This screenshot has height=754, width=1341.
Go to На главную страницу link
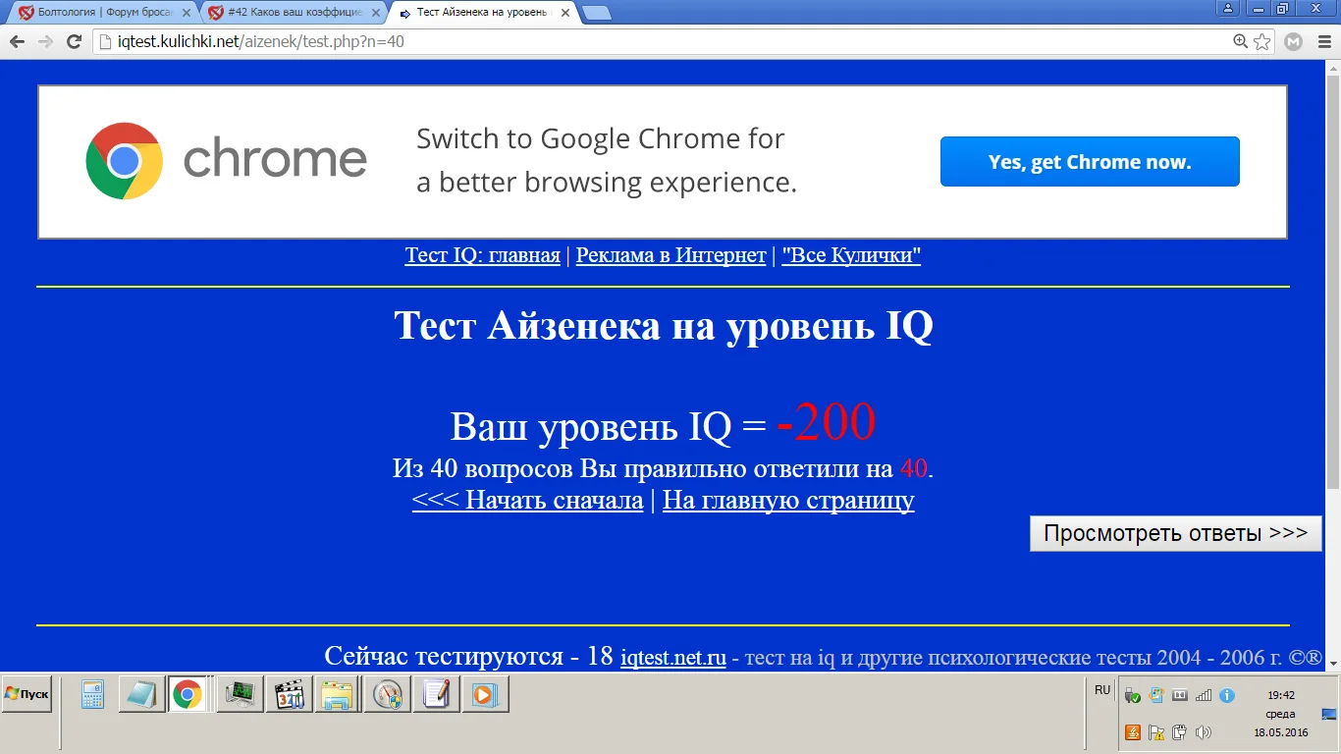click(x=788, y=500)
